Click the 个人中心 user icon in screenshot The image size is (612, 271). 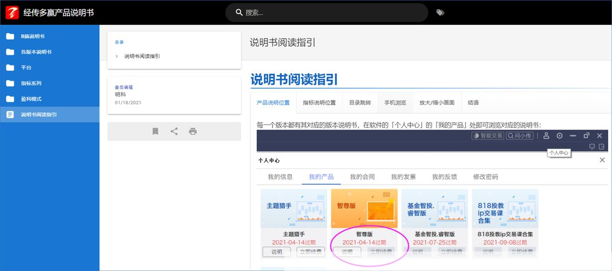[546, 135]
